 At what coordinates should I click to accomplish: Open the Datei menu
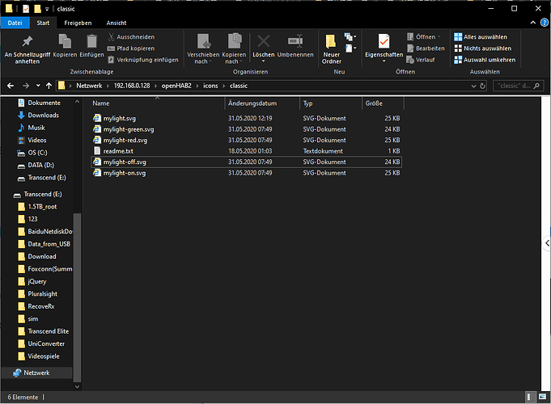tap(15, 23)
